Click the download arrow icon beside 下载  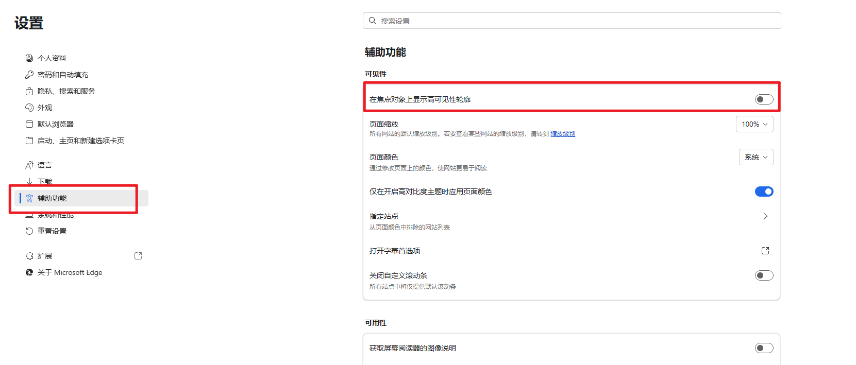[29, 181]
